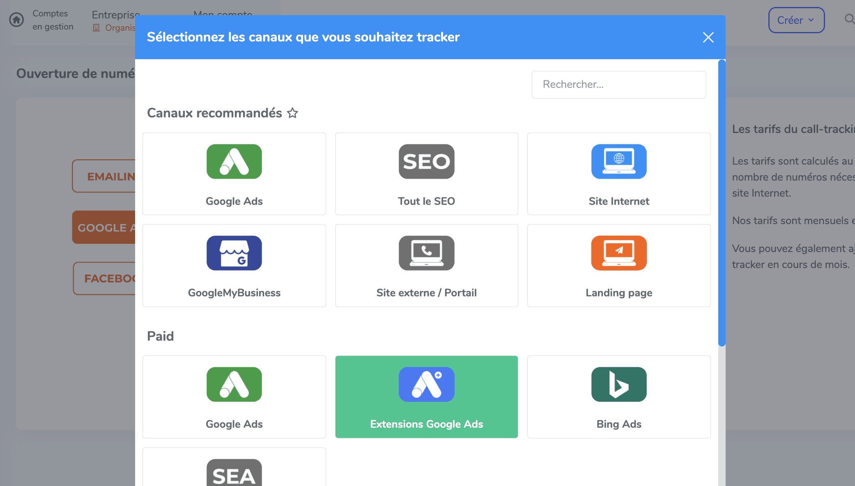Click the FACEBOO button behind the dialog
855x486 pixels.
pyautogui.click(x=104, y=278)
